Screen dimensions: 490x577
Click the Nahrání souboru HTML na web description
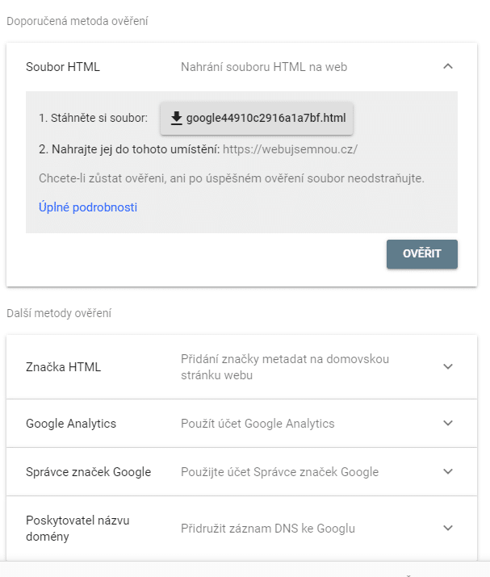coord(264,67)
